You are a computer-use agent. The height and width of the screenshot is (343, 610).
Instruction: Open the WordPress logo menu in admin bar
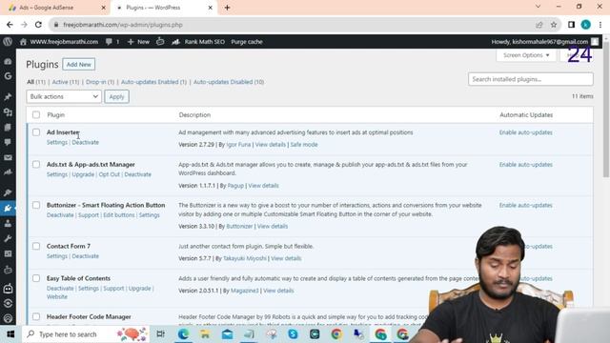coord(8,42)
